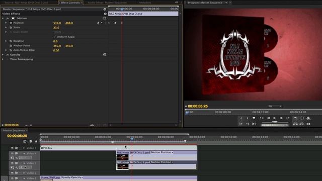Set an unnumbered marker in Program monitor

(254, 118)
